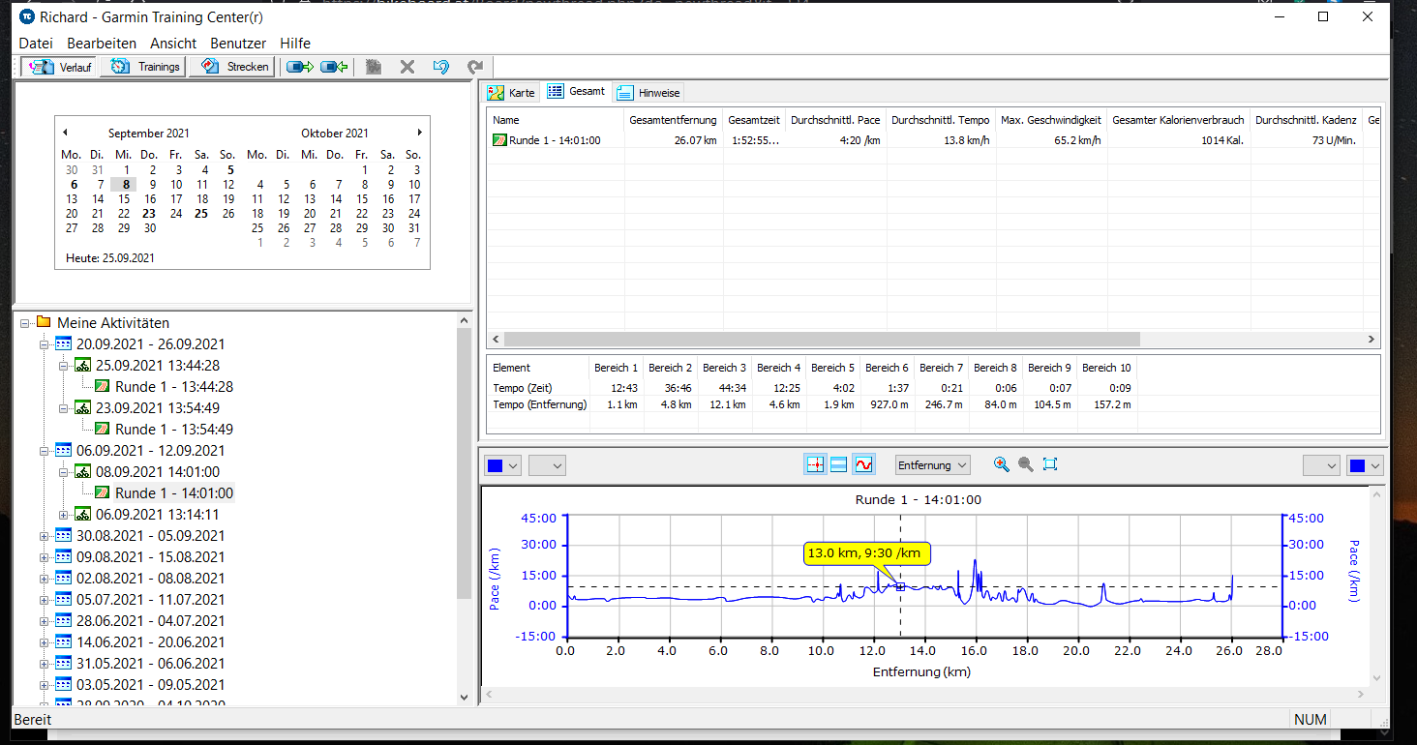Open the right blue color dropdown
Image resolution: width=1417 pixels, height=745 pixels.
tap(1365, 465)
